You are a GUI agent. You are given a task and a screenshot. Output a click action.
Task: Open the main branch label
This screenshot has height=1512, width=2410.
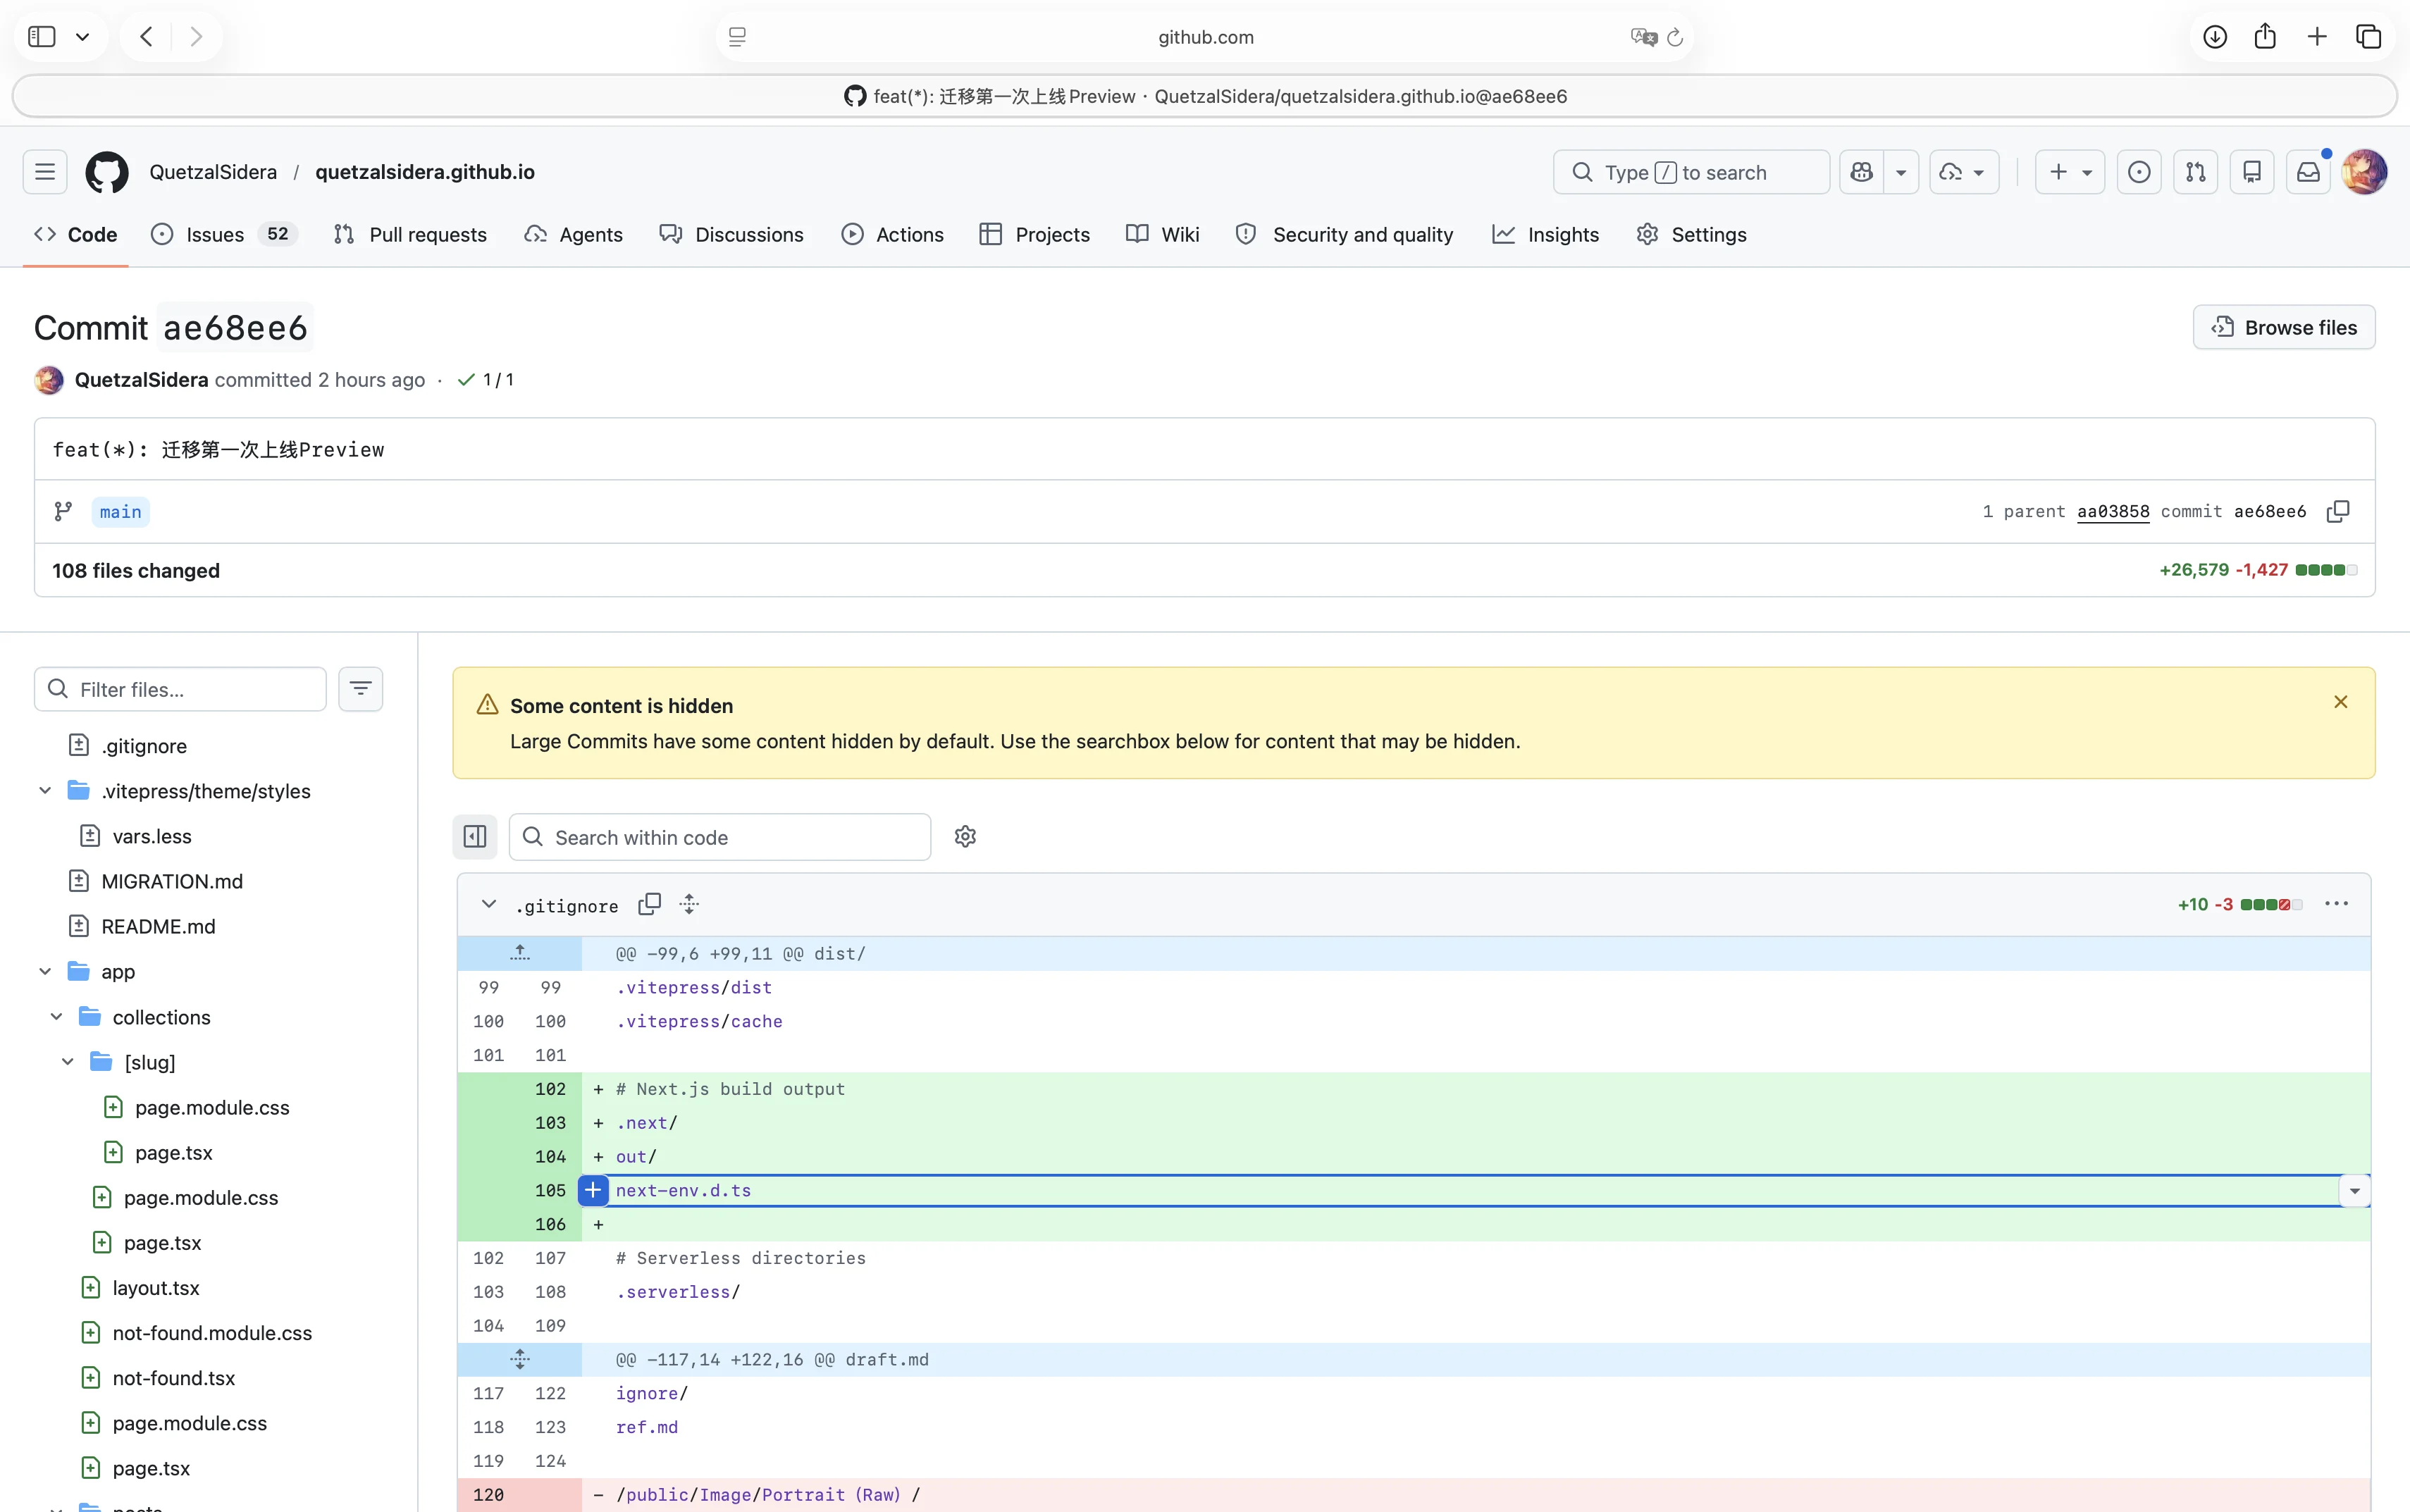(x=120, y=512)
